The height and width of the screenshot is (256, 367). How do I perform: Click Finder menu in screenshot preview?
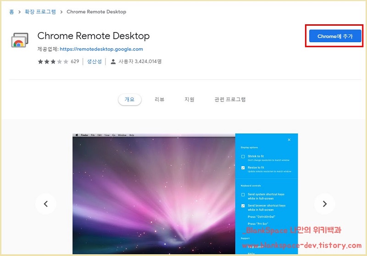(x=84, y=135)
